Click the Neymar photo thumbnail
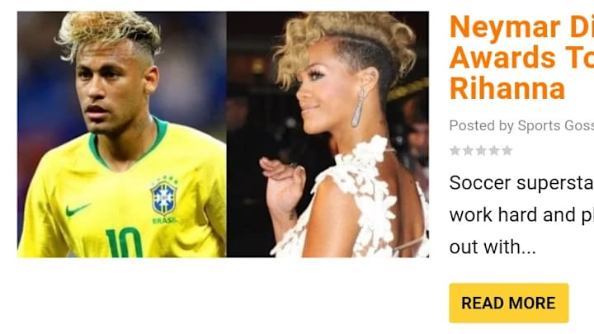 click(x=122, y=134)
